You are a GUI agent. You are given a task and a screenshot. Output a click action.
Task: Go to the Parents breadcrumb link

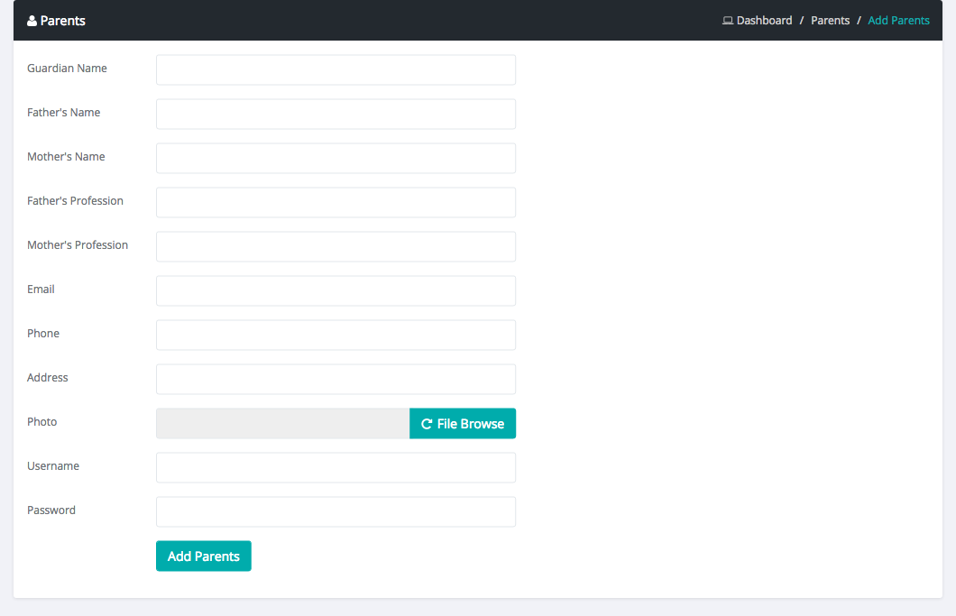[830, 21]
